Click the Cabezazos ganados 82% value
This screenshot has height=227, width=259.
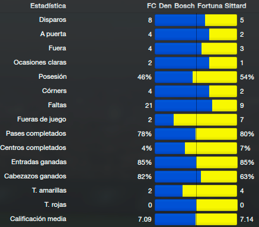coord(145,177)
